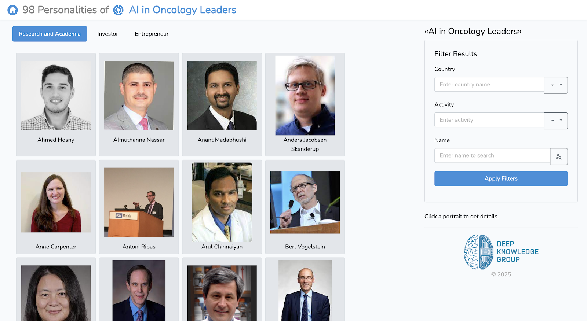This screenshot has height=321, width=587.
Task: Click the Deep Knowledge Group brain logo
Action: pos(479,252)
